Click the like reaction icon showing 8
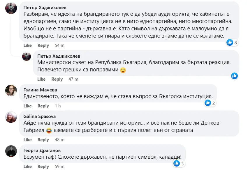Screen dimensions: 248x170 (x=230, y=42)
